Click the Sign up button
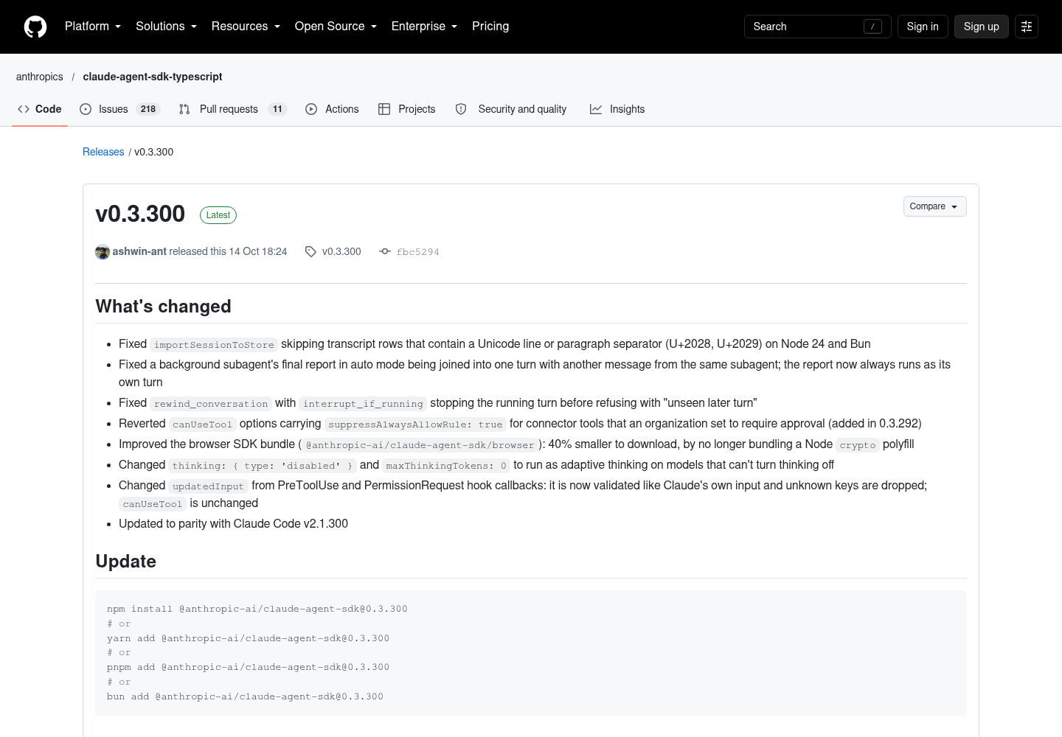 [x=981, y=27]
